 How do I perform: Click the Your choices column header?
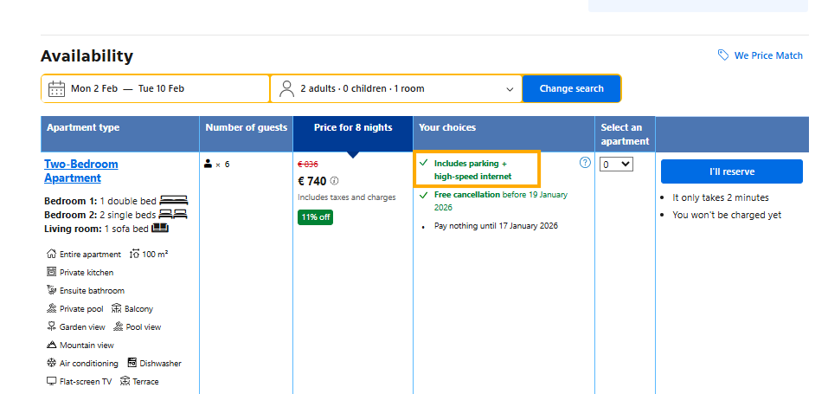click(504, 134)
